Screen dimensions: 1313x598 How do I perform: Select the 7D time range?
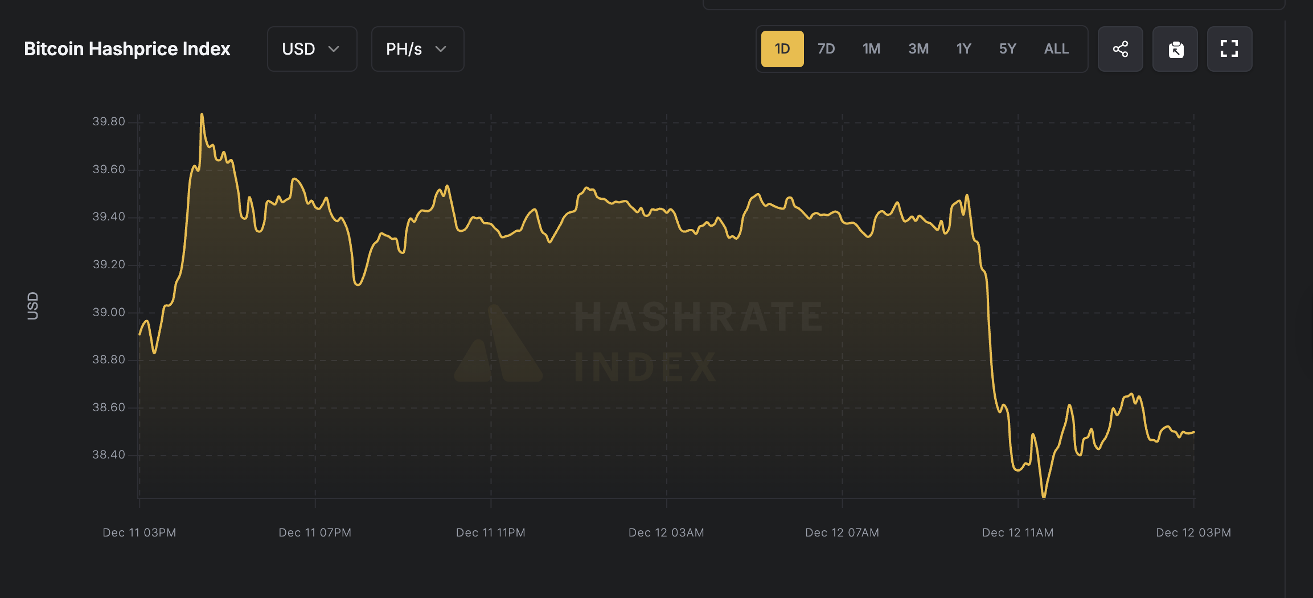click(x=826, y=49)
